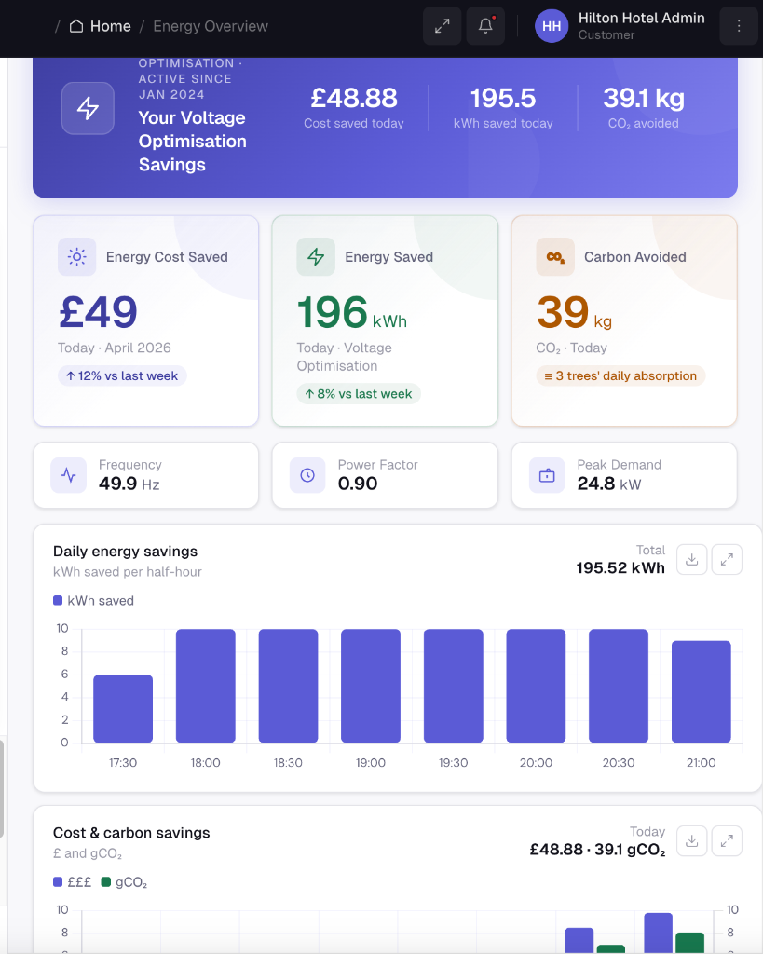Go to Home breadcrumb

pyautogui.click(x=101, y=26)
